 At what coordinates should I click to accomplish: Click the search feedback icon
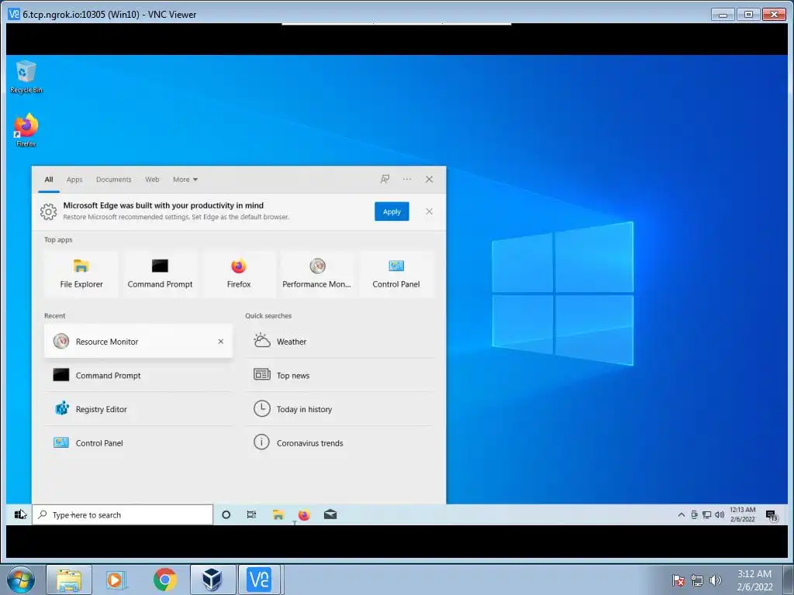pos(385,179)
